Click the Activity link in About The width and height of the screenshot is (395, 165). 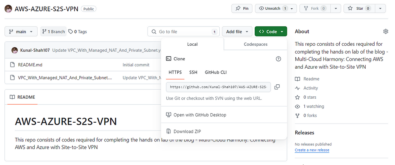[x=311, y=88]
